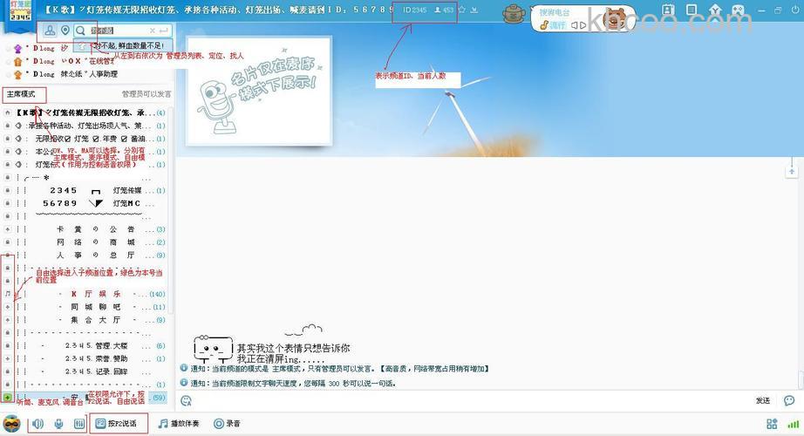Viewport: 804px width, 436px height.
Task: Toggle the microphone icon
Action: (59, 424)
